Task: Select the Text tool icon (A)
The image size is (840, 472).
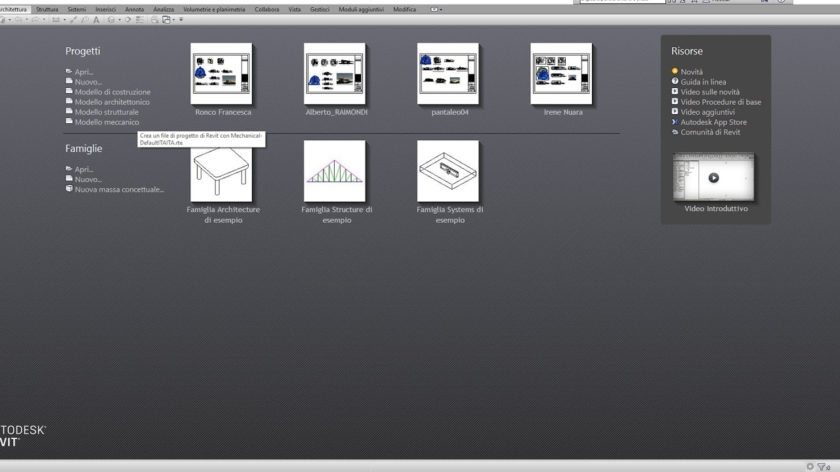Action: click(x=96, y=20)
